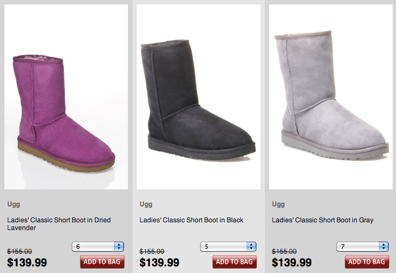Open size dropdown showing 6
396x273 pixels.
tap(98, 247)
